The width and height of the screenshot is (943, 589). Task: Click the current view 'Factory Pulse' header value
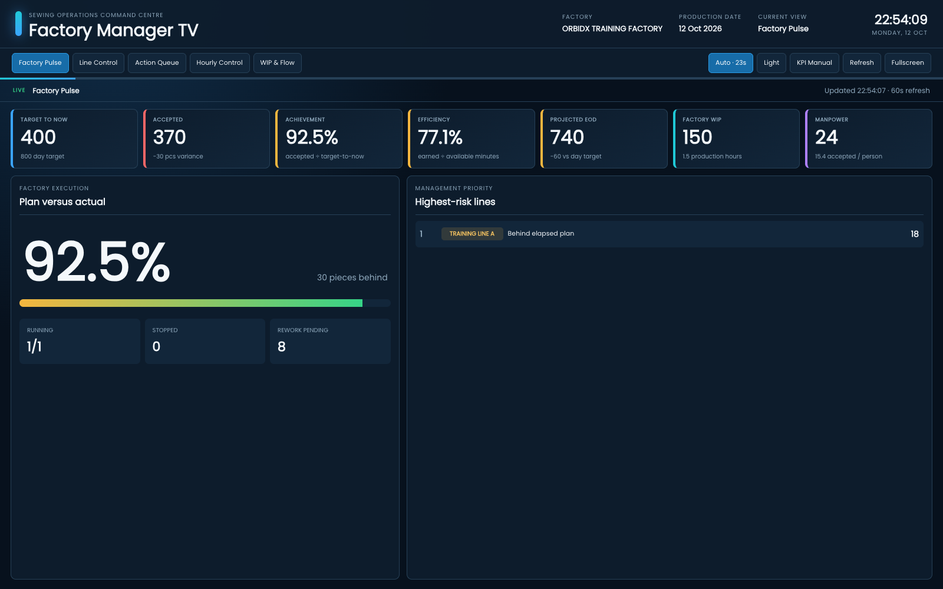coord(783,29)
